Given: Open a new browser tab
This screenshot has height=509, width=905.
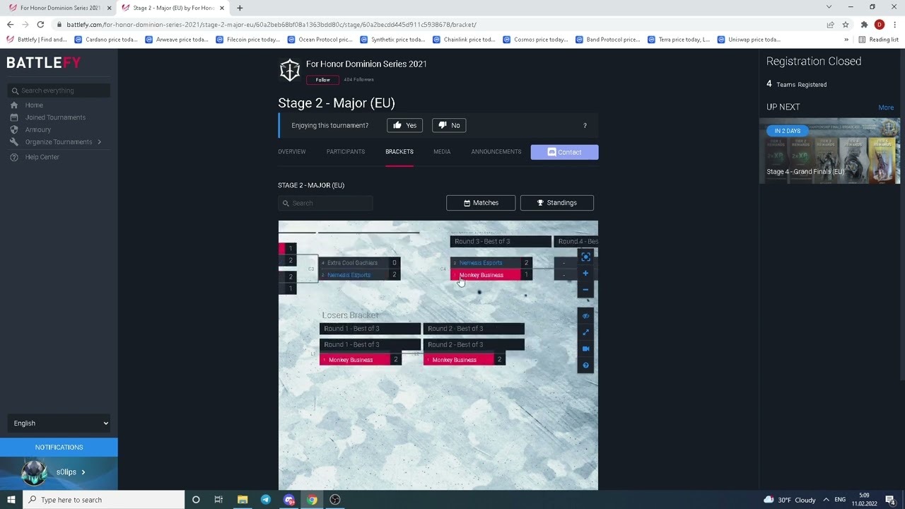Looking at the screenshot, I should point(240,8).
